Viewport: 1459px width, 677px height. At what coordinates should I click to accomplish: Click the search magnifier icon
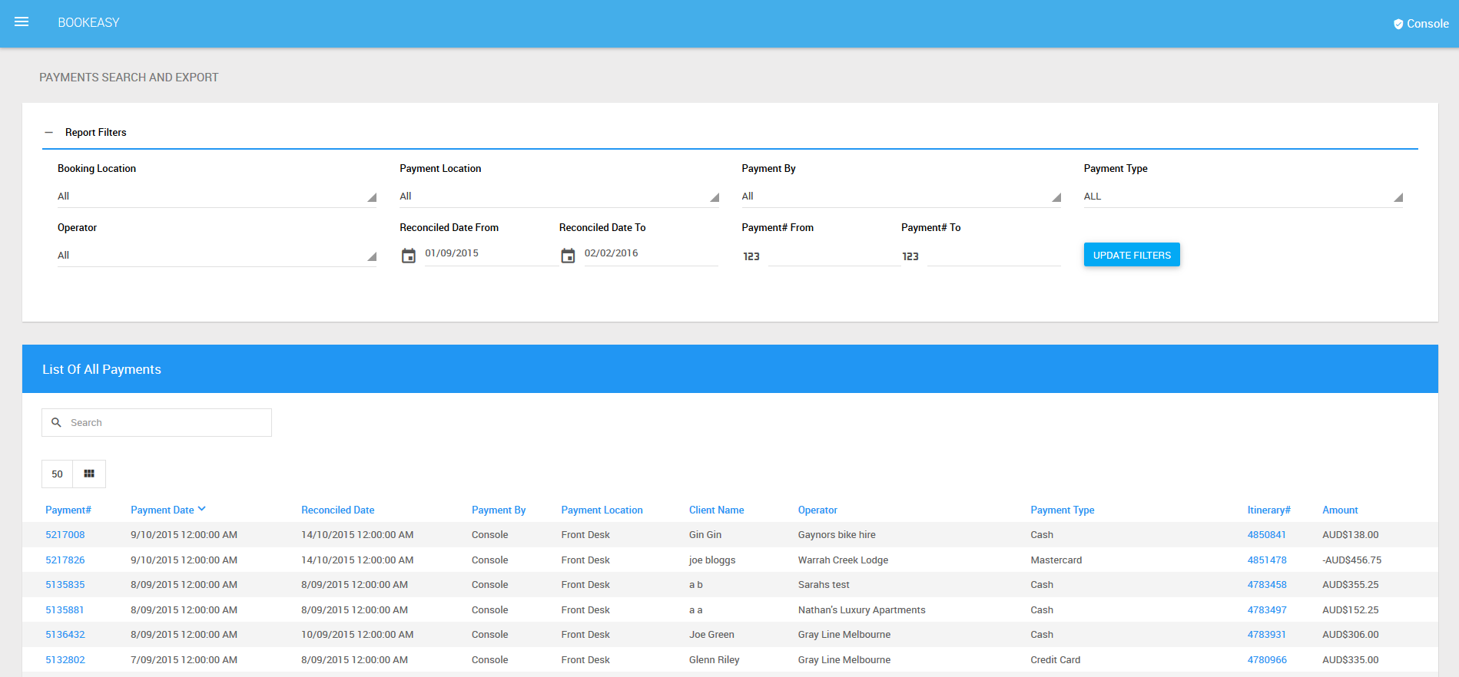tap(56, 422)
